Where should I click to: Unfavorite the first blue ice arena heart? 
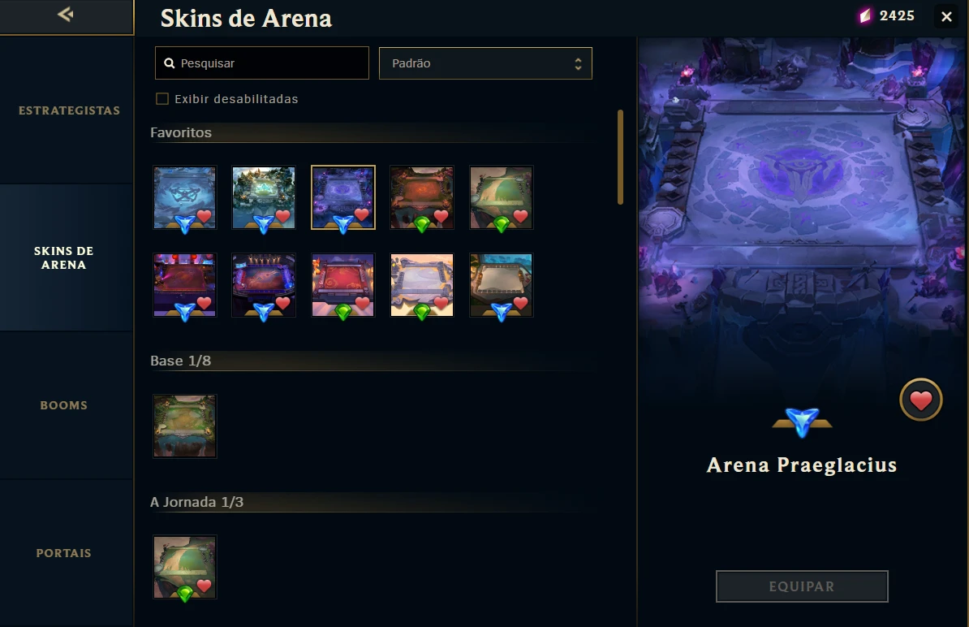coord(205,216)
